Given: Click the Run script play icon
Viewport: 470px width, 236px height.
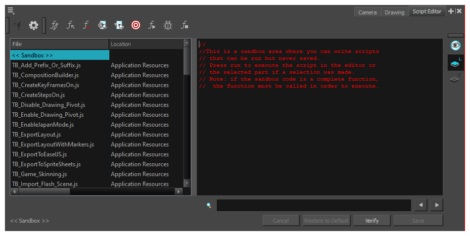Looking at the screenshot, I should 152,25.
